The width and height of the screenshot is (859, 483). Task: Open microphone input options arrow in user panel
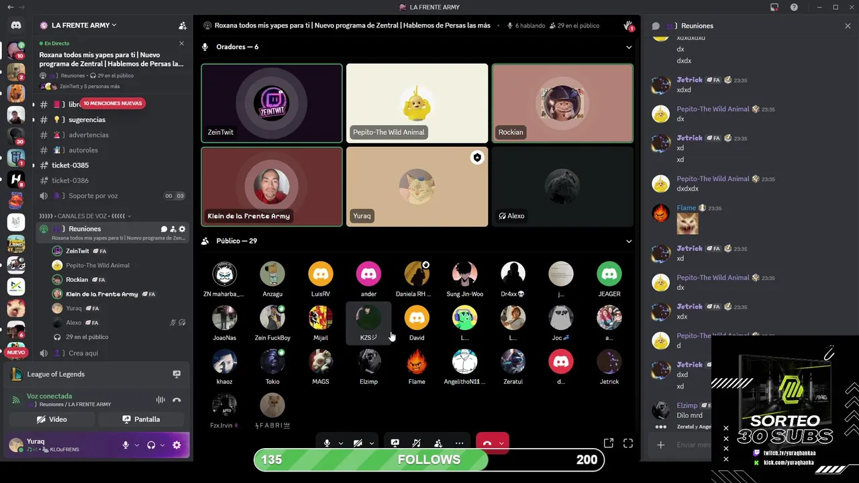point(137,445)
